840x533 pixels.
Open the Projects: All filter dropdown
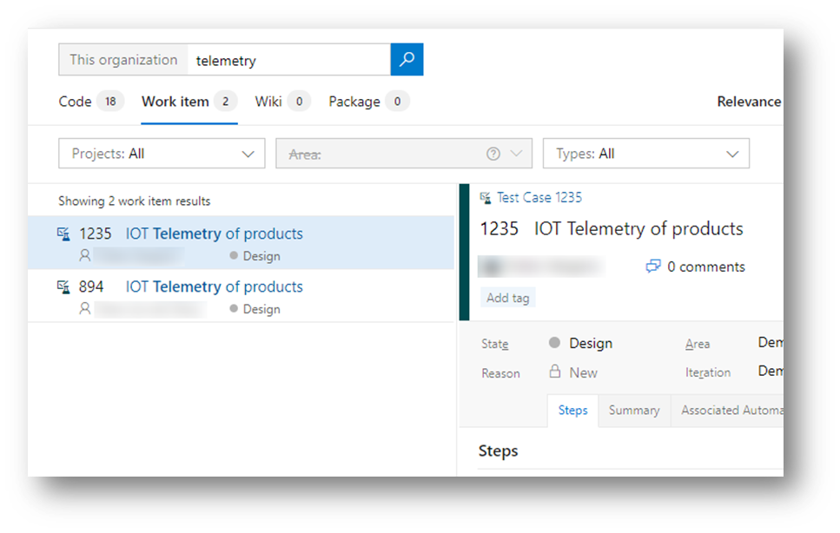(162, 153)
